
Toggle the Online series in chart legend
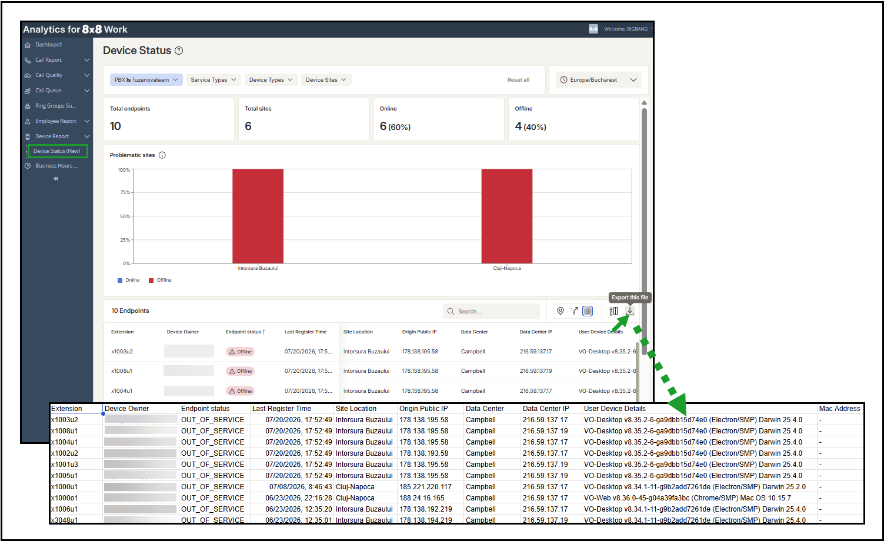(129, 280)
